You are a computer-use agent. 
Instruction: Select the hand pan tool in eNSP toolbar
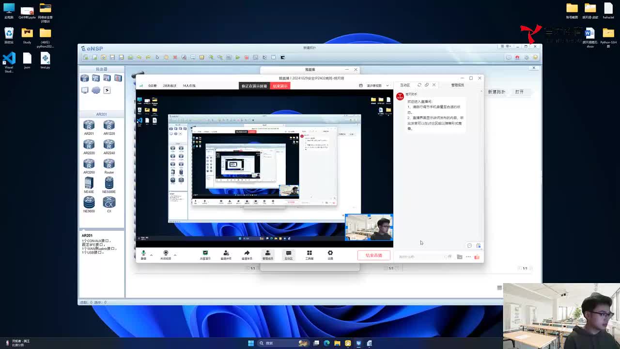[166, 57]
